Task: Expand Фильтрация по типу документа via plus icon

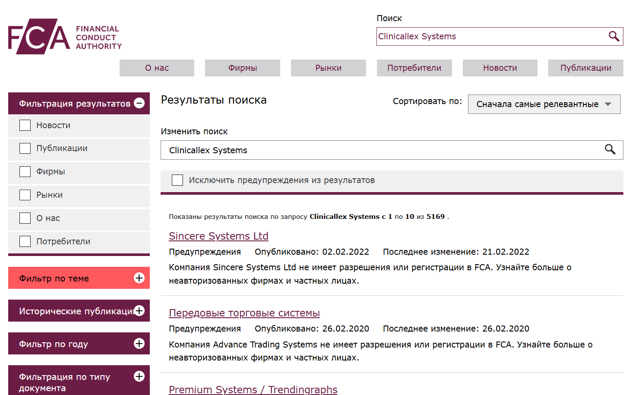Action: 139,376
